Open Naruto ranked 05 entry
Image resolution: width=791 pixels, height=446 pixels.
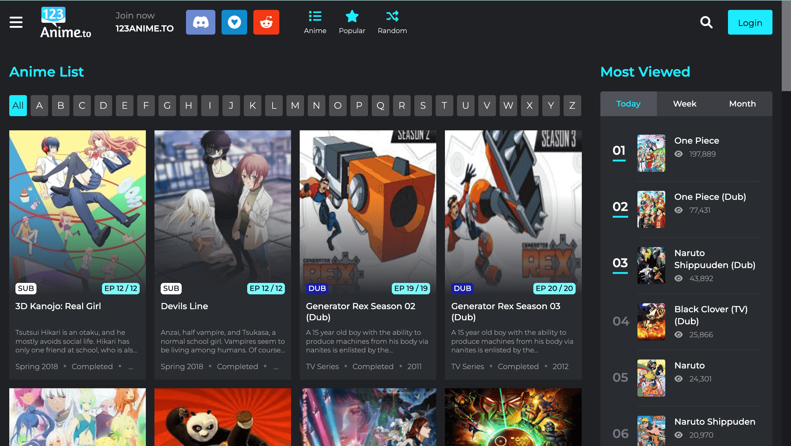[690, 365]
